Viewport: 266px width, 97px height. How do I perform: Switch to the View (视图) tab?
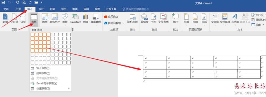(x=97, y=9)
